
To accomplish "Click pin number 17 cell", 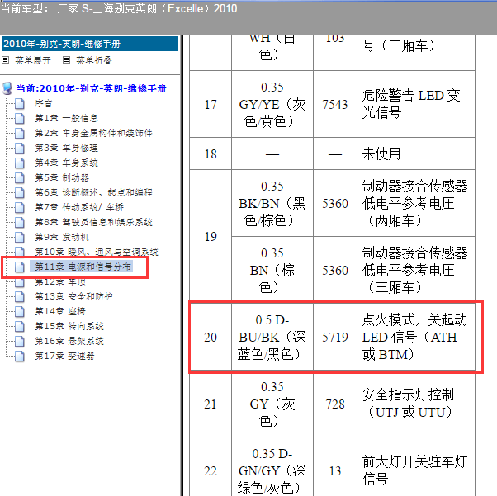I will (211, 104).
